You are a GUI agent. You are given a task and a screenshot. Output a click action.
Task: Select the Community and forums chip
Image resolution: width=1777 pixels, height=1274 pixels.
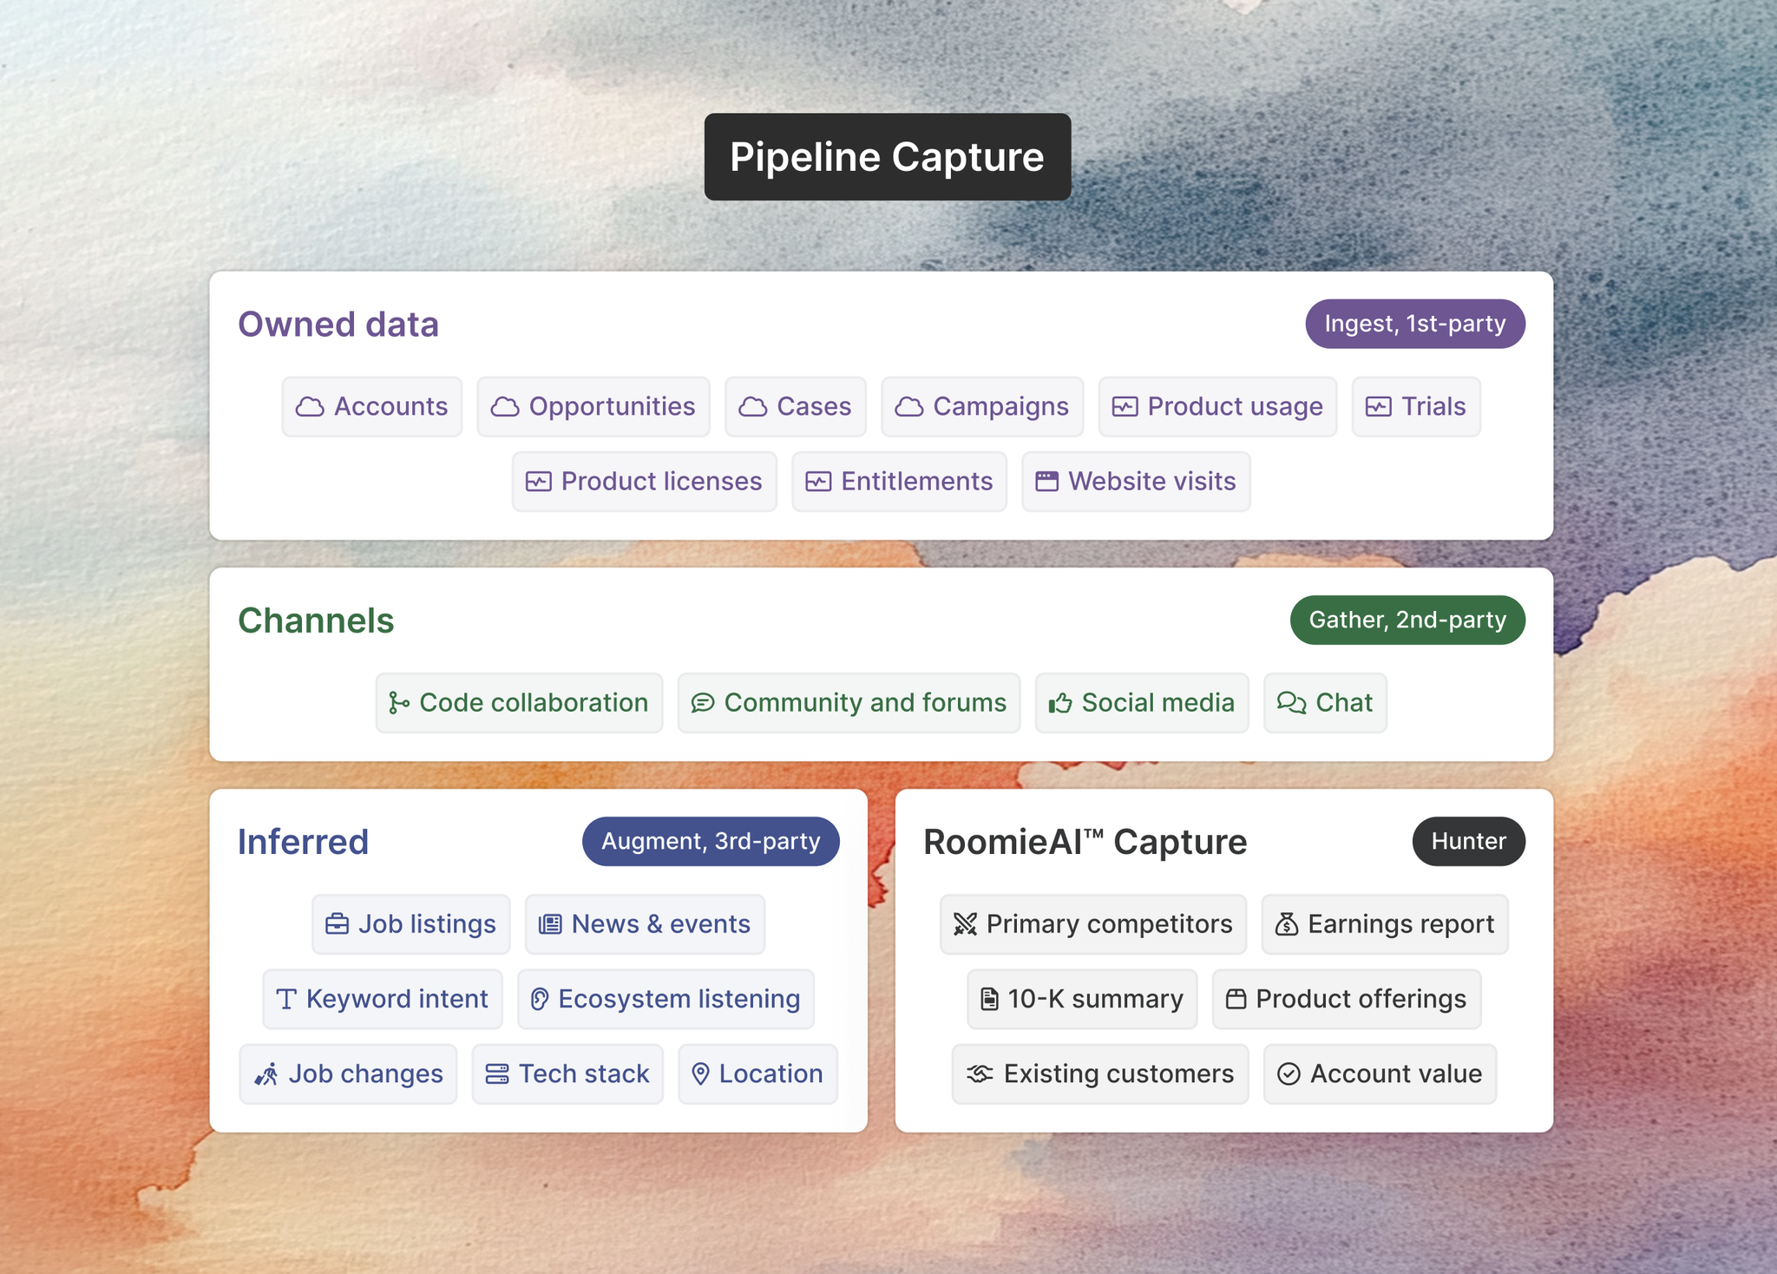[849, 703]
